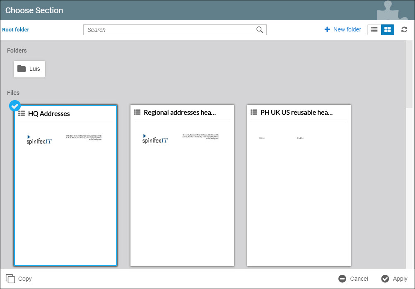Refresh the file listing
The height and width of the screenshot is (289, 415).
click(x=404, y=30)
